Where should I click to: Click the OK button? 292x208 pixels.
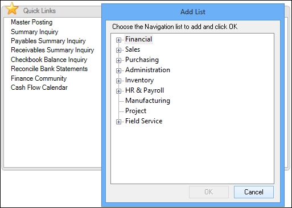pos(209,192)
